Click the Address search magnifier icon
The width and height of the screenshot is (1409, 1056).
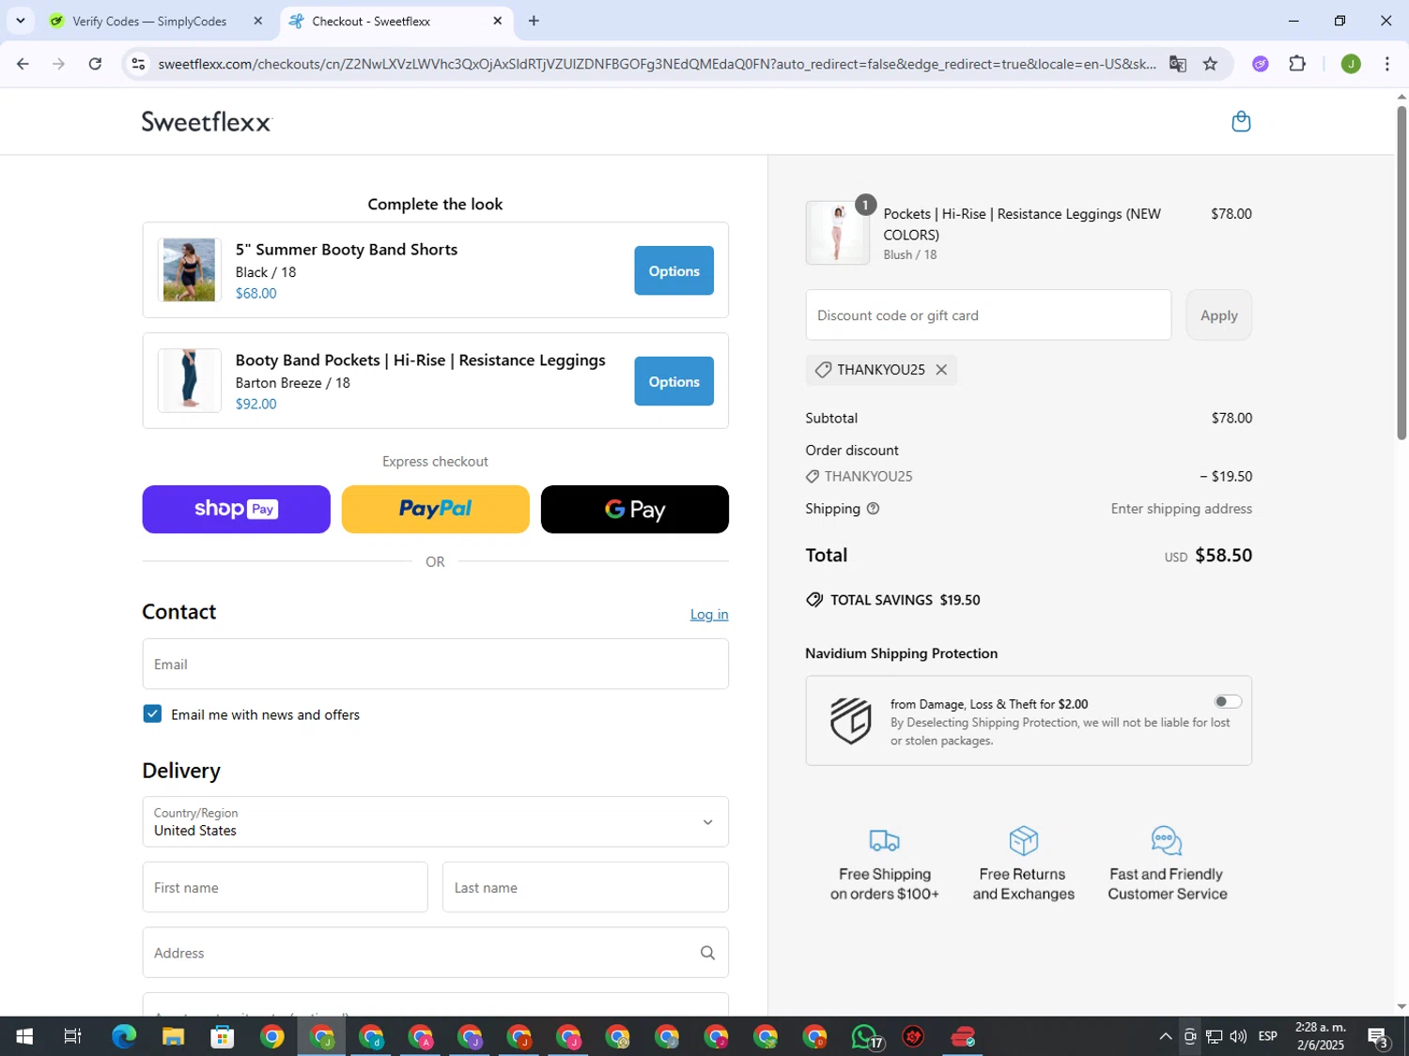(707, 953)
